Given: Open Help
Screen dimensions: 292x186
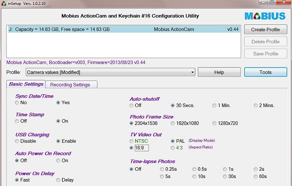Looking at the screenshot, I should tap(219, 72).
